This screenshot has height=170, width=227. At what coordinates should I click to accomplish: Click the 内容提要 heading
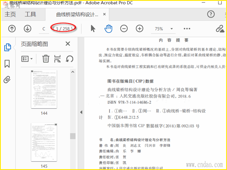pos(174,40)
